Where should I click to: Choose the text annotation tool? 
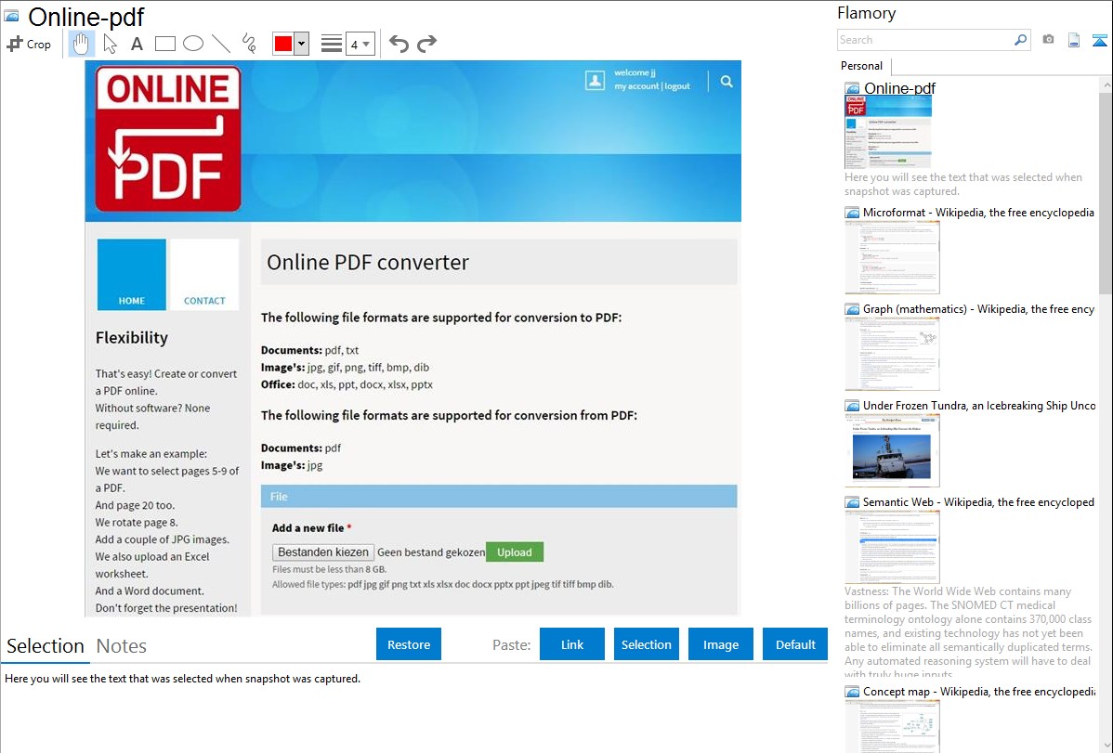click(x=137, y=44)
